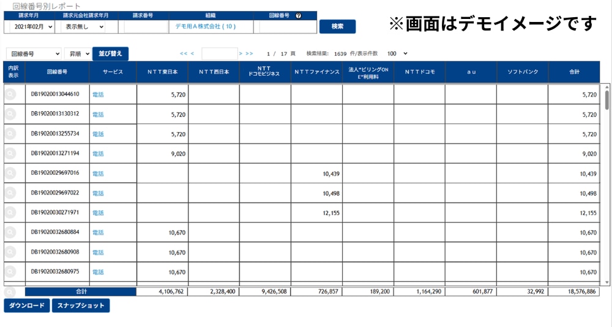
Task: Click the ＮＴＴ西日本 column header
Action: [x=214, y=72]
